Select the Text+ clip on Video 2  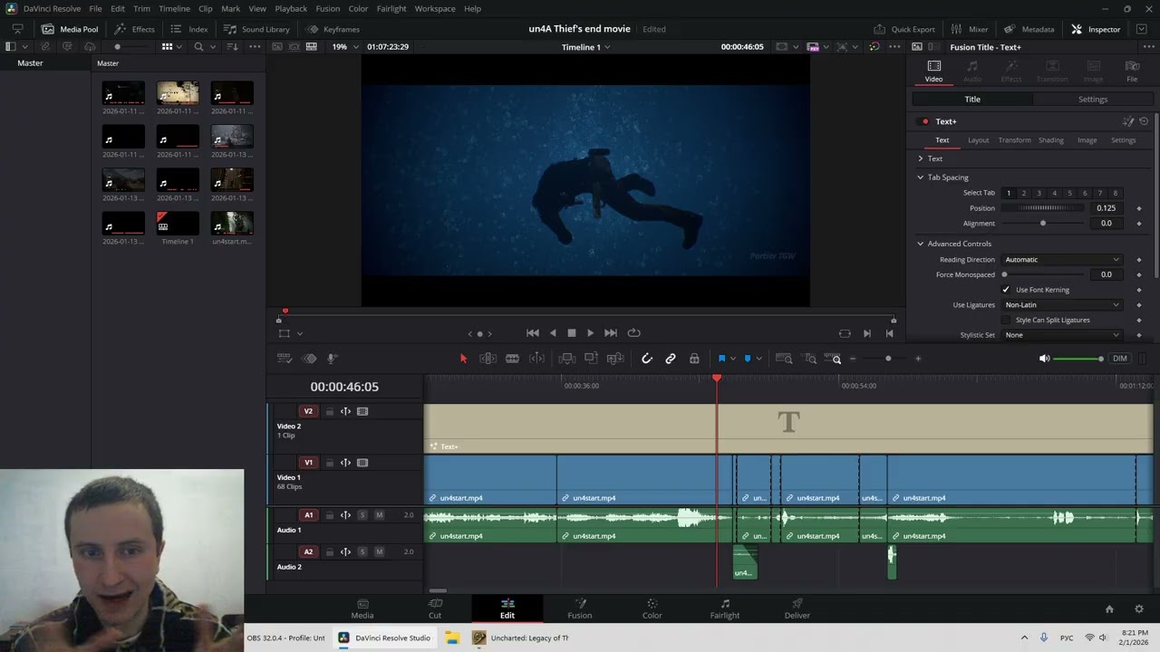point(788,428)
